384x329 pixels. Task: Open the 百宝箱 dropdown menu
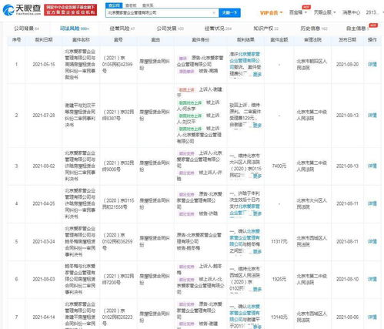(298, 12)
